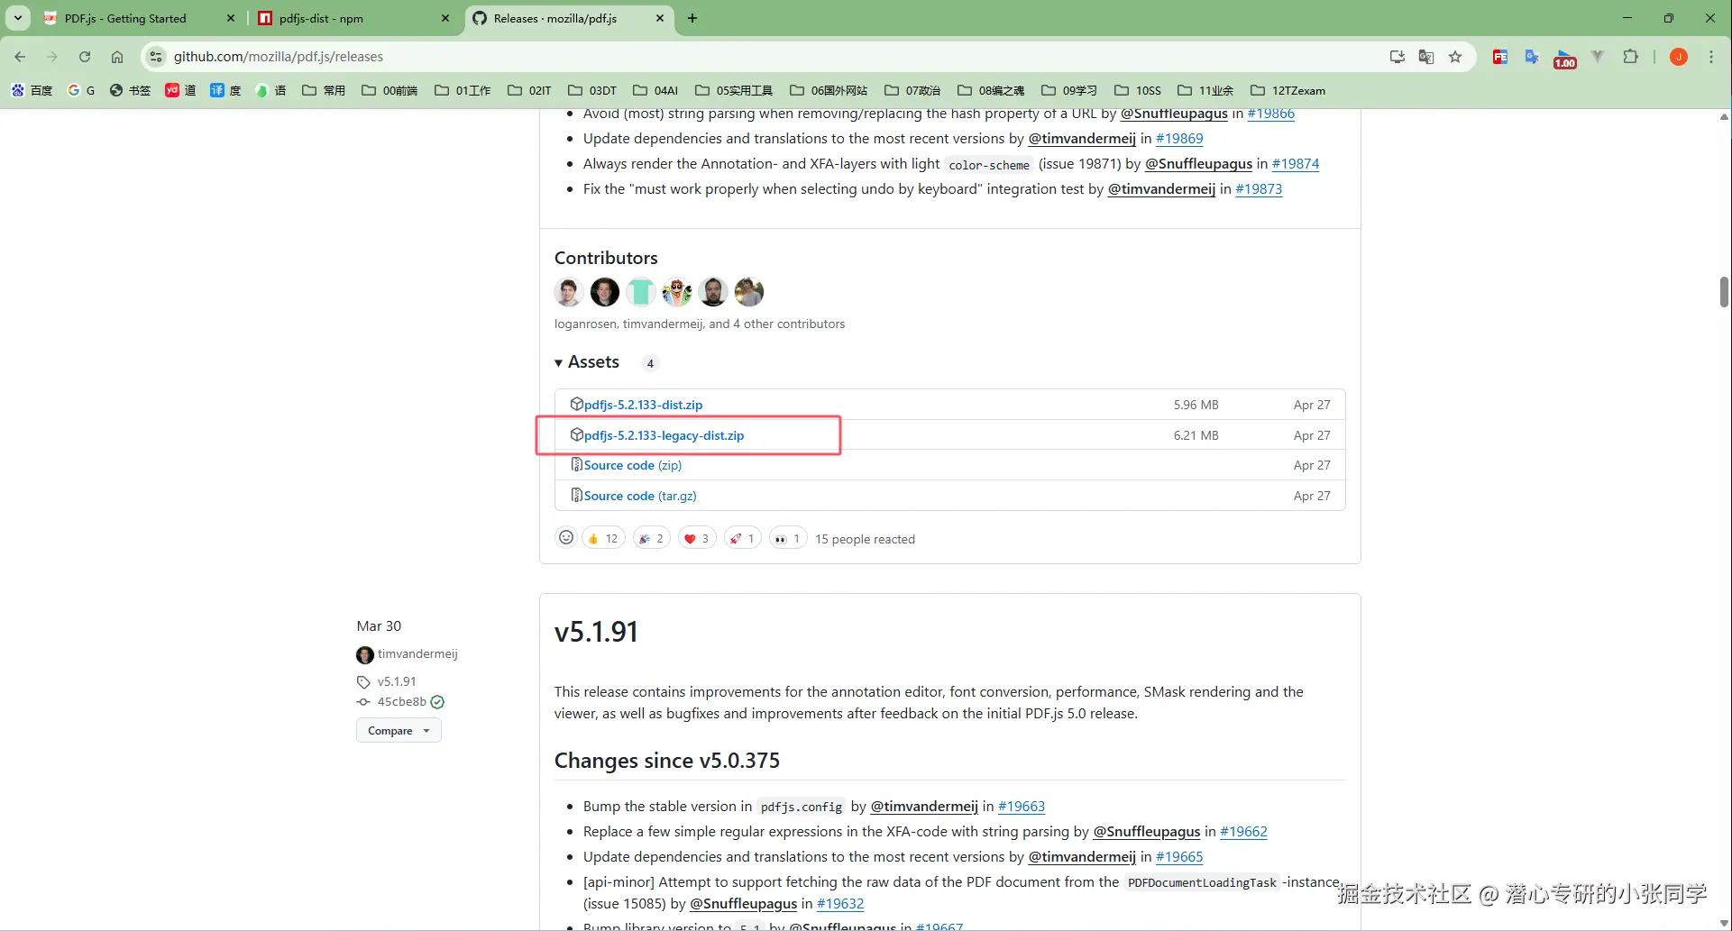Open the v5.1.91 tag link
This screenshot has height=931, width=1732.
[397, 681]
